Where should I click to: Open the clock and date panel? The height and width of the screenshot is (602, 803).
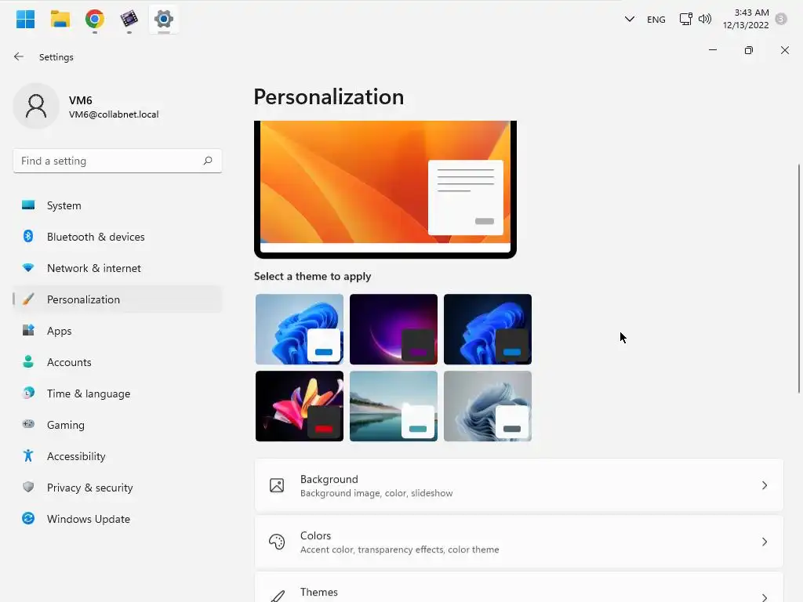(746, 19)
